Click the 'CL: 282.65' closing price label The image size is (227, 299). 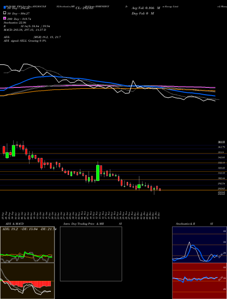84,8
